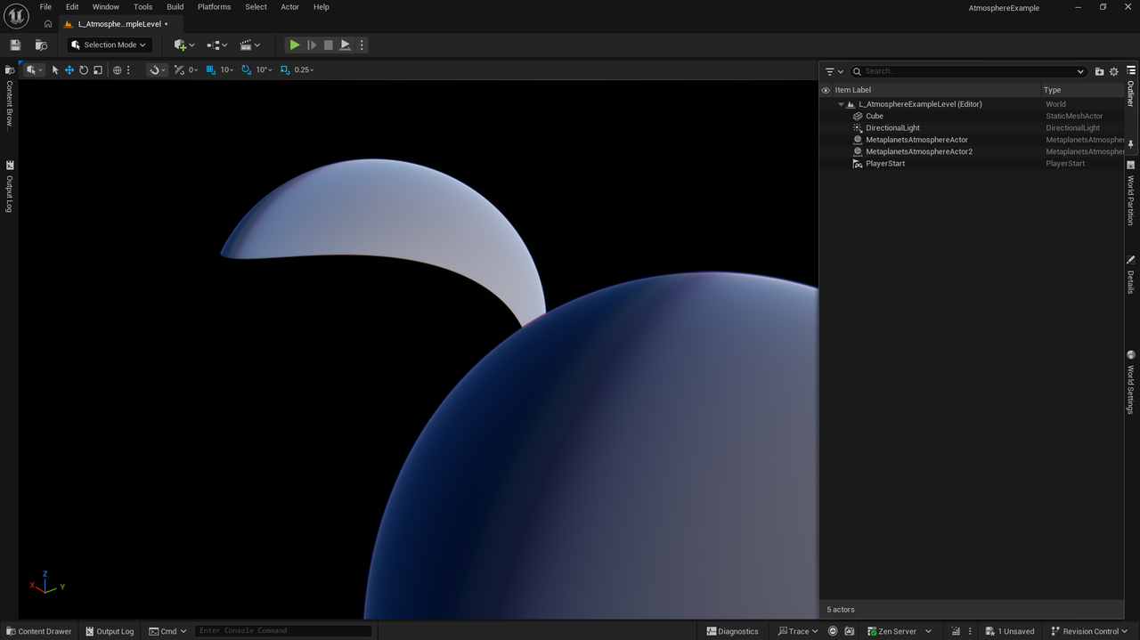Viewport: 1140px width, 640px height.
Task: Play the level in the editor
Action: (294, 45)
